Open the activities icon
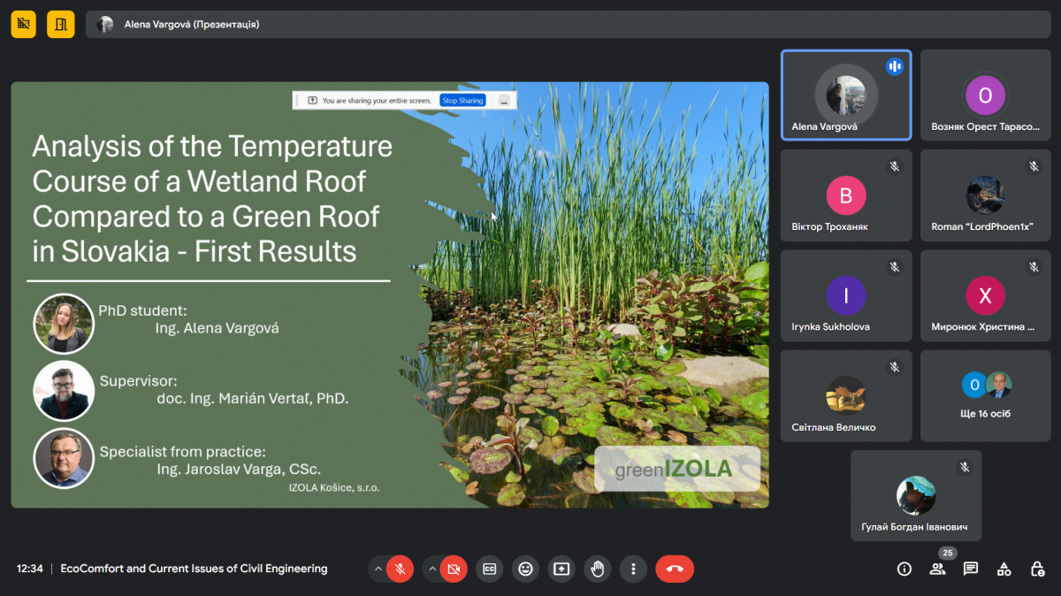This screenshot has height=596, width=1061. (x=1004, y=569)
